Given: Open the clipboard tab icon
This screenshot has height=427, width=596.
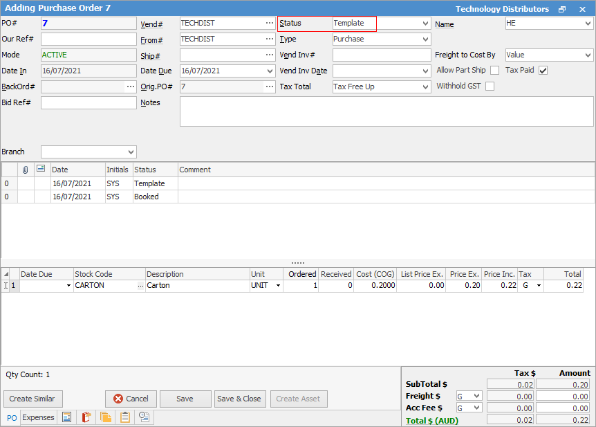Looking at the screenshot, I should click(125, 417).
